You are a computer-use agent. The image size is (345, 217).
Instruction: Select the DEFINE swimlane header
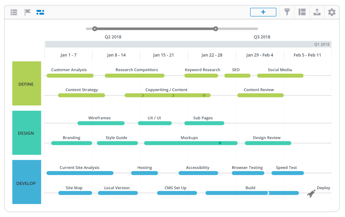pos(27,83)
